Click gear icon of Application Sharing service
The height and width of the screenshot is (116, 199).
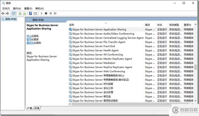coord(70,29)
